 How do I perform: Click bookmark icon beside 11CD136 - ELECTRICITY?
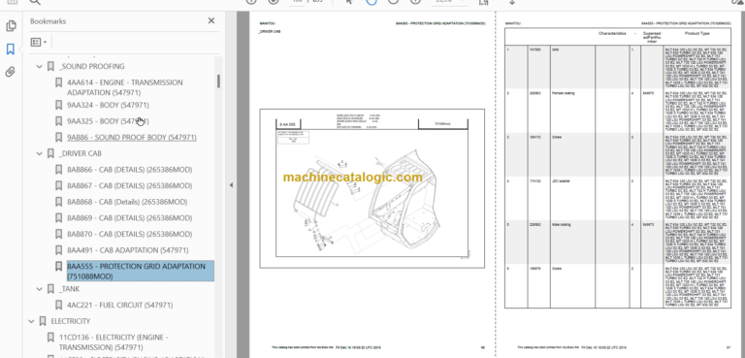(50, 338)
